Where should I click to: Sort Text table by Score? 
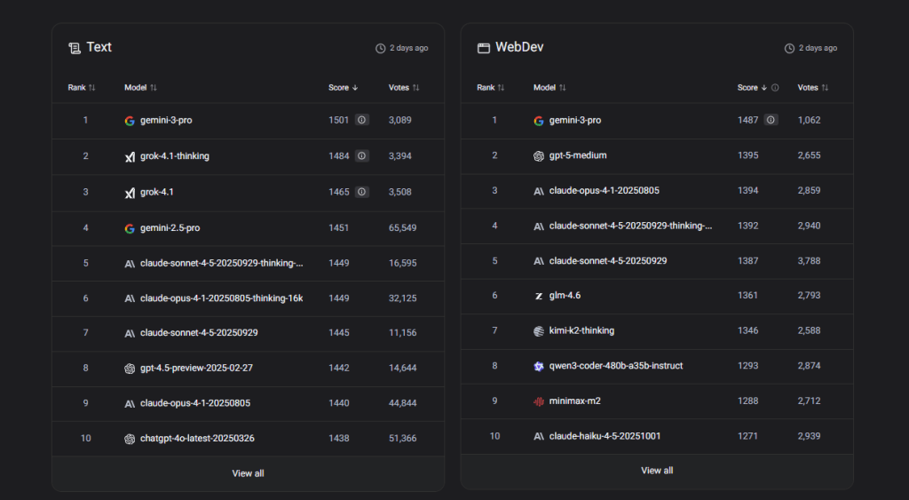coord(344,88)
